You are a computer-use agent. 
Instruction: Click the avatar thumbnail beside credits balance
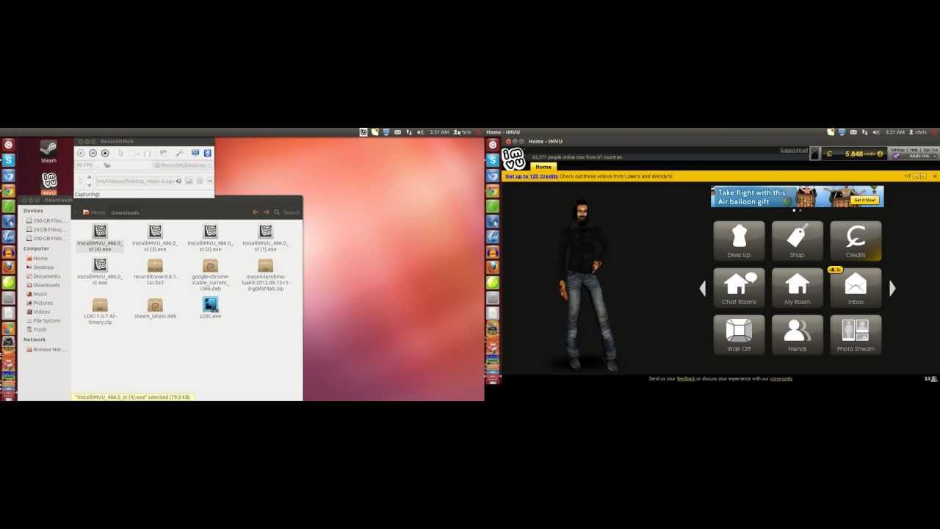[x=814, y=154]
